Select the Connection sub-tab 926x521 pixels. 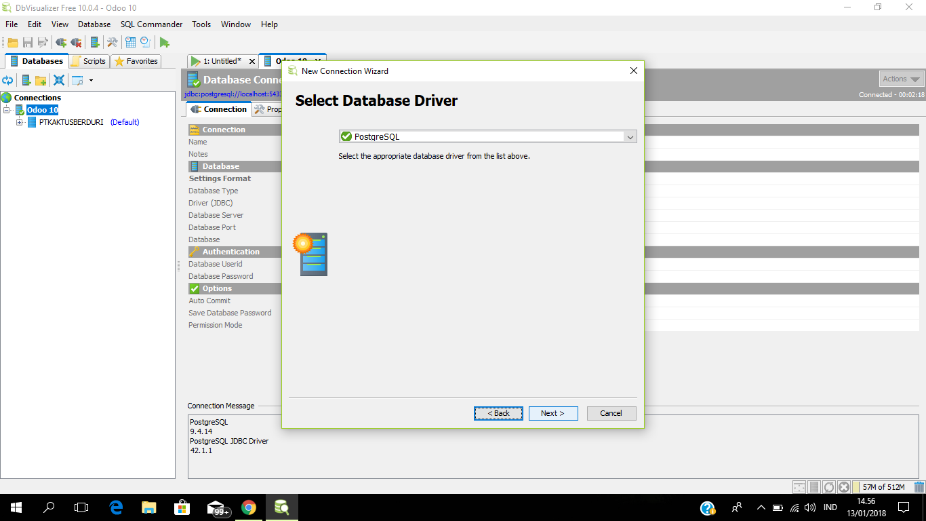pos(218,109)
